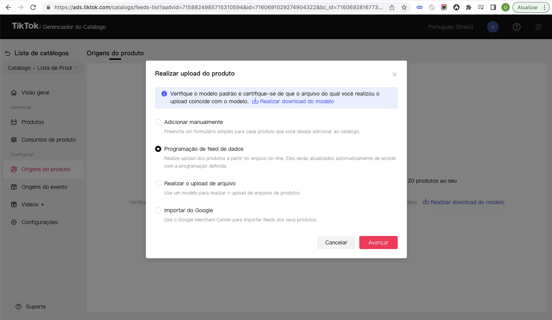The height and width of the screenshot is (320, 552).
Task: Reload the page with the refresh icon
Action: (x=33, y=7)
